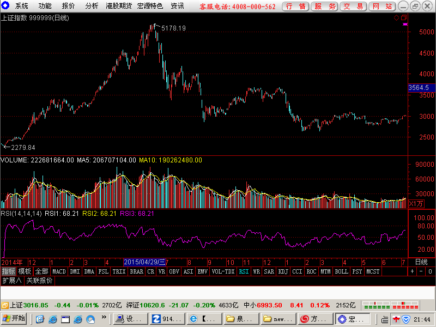Switch indicator to VR

(x=162, y=271)
